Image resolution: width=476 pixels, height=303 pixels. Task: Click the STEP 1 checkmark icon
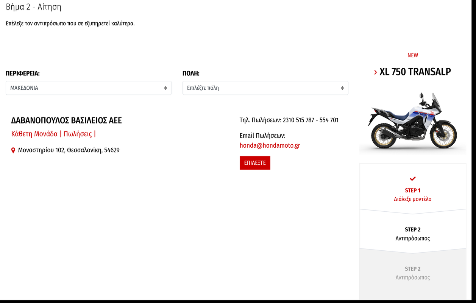(x=413, y=179)
